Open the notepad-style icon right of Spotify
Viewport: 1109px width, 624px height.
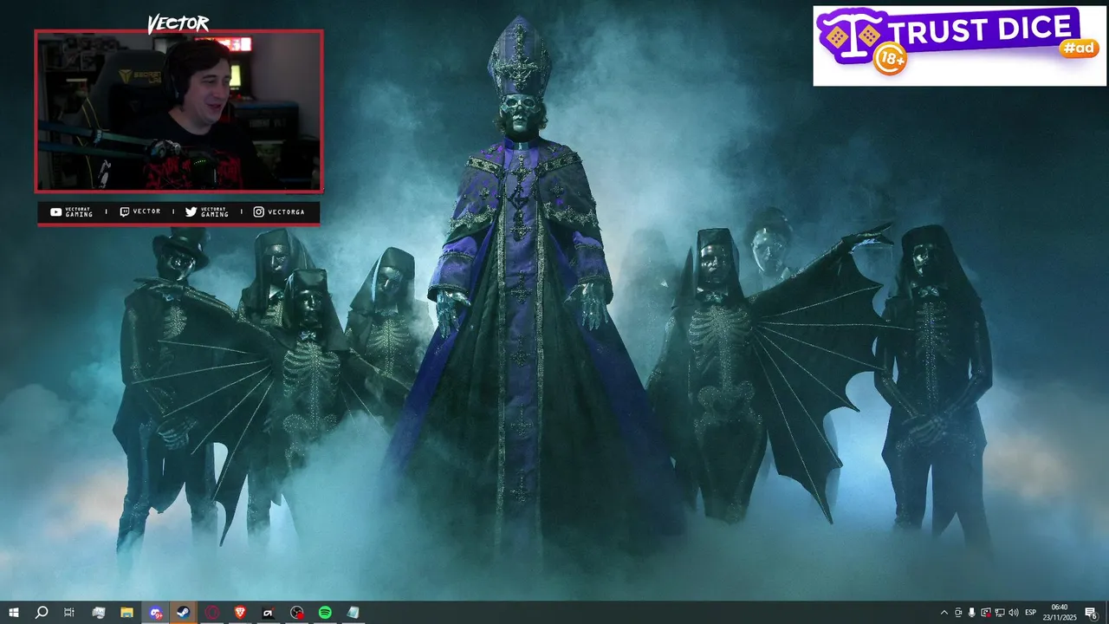tap(353, 613)
